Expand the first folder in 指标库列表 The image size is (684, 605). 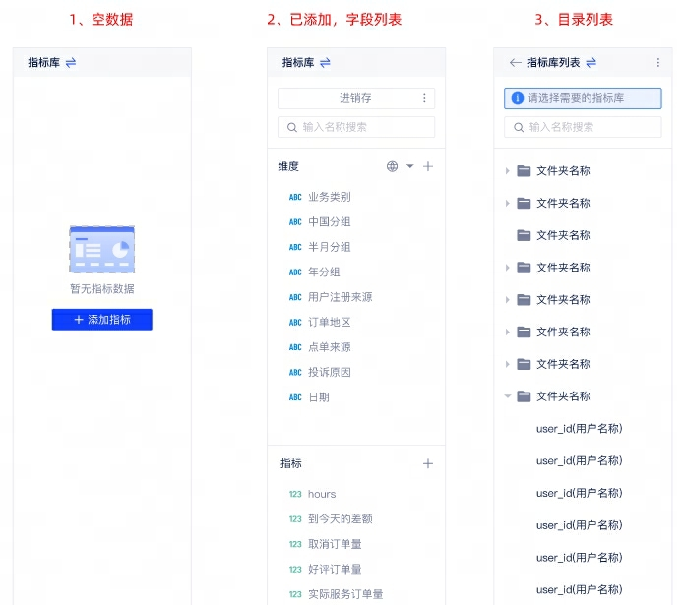508,170
